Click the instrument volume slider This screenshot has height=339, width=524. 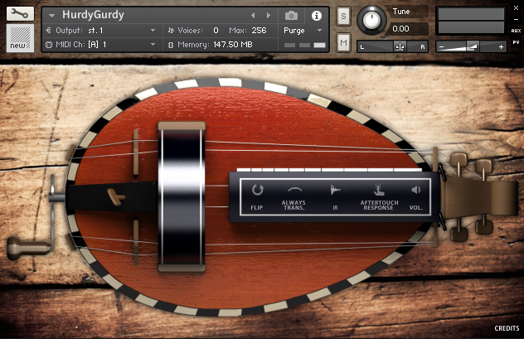(x=471, y=46)
